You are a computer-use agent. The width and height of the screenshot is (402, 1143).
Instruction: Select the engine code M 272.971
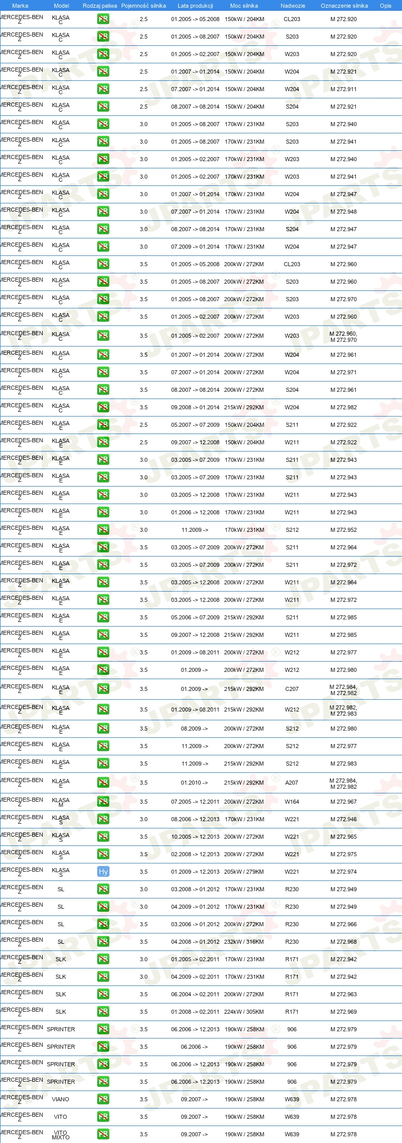click(343, 372)
